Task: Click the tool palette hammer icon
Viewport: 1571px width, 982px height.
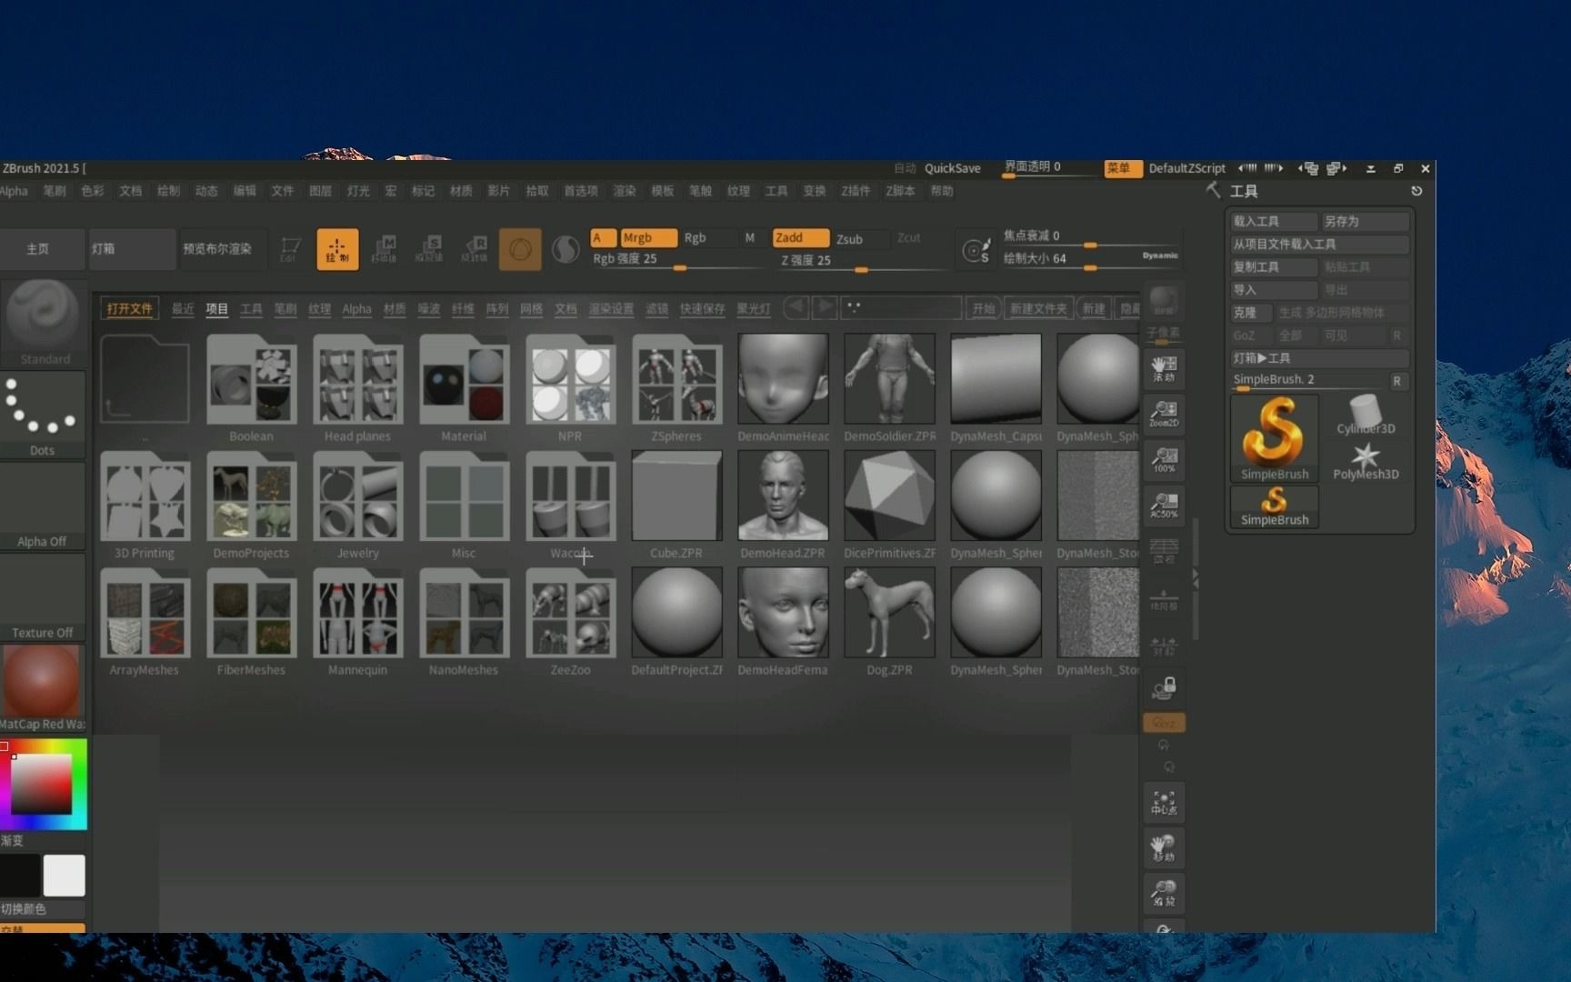Action: 1214,190
